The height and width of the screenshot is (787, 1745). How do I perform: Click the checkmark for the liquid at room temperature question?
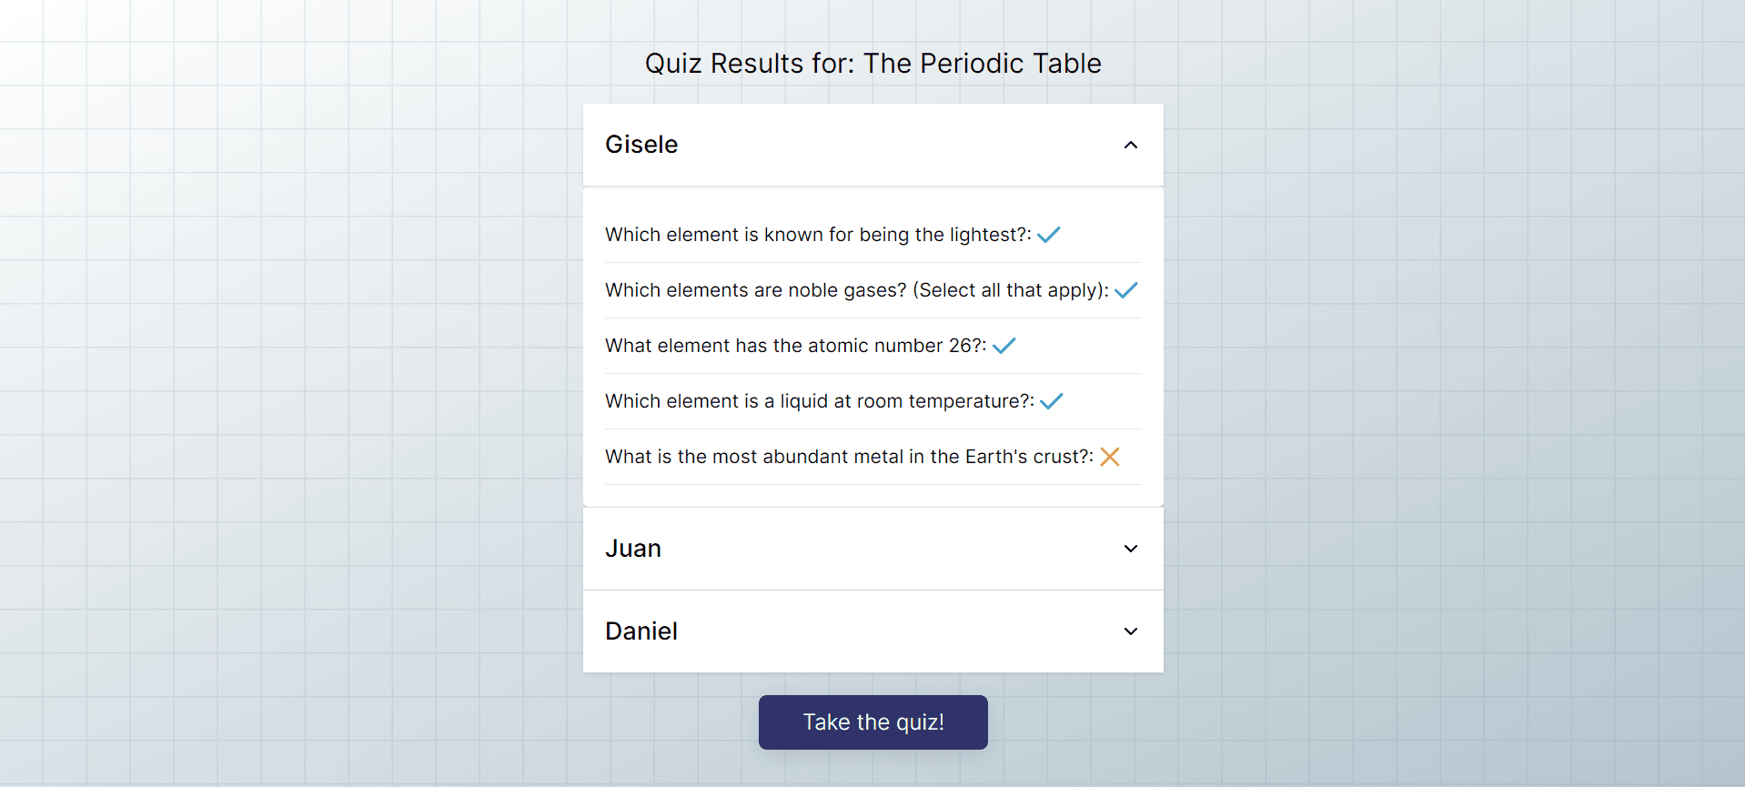(1051, 401)
